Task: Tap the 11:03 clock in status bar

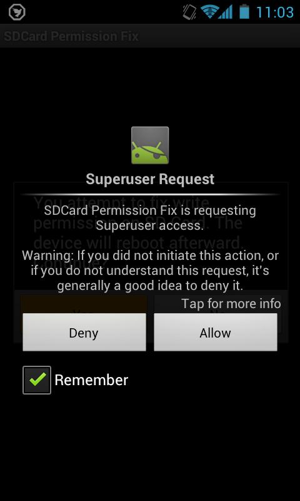Action: pos(275,13)
